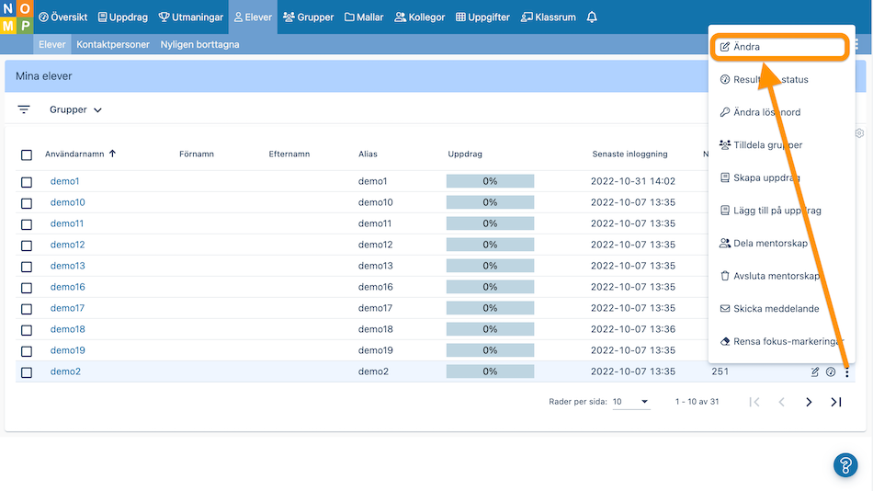Image resolution: width=873 pixels, height=491 pixels.
Task: Click demo1's 0% Uppdrag progress bar
Action: coord(490,181)
